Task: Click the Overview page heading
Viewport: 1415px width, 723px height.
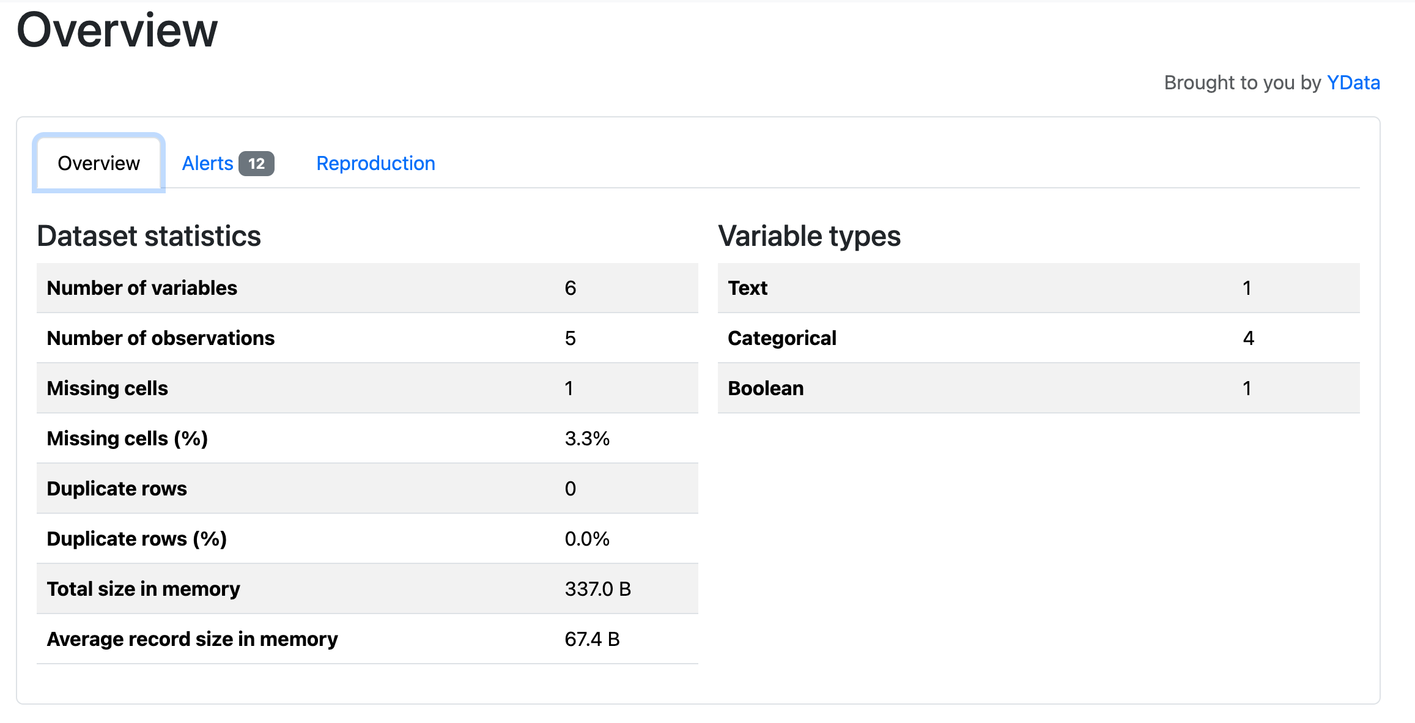Action: coord(117,31)
